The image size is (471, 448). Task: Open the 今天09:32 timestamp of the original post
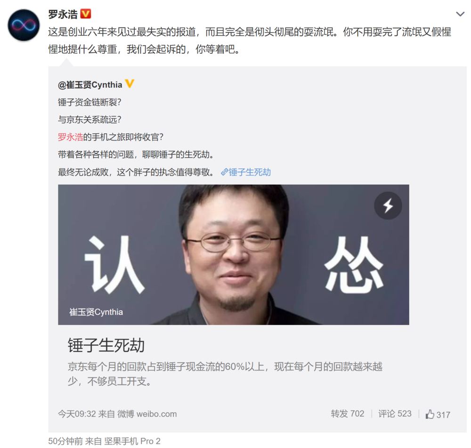pos(77,414)
